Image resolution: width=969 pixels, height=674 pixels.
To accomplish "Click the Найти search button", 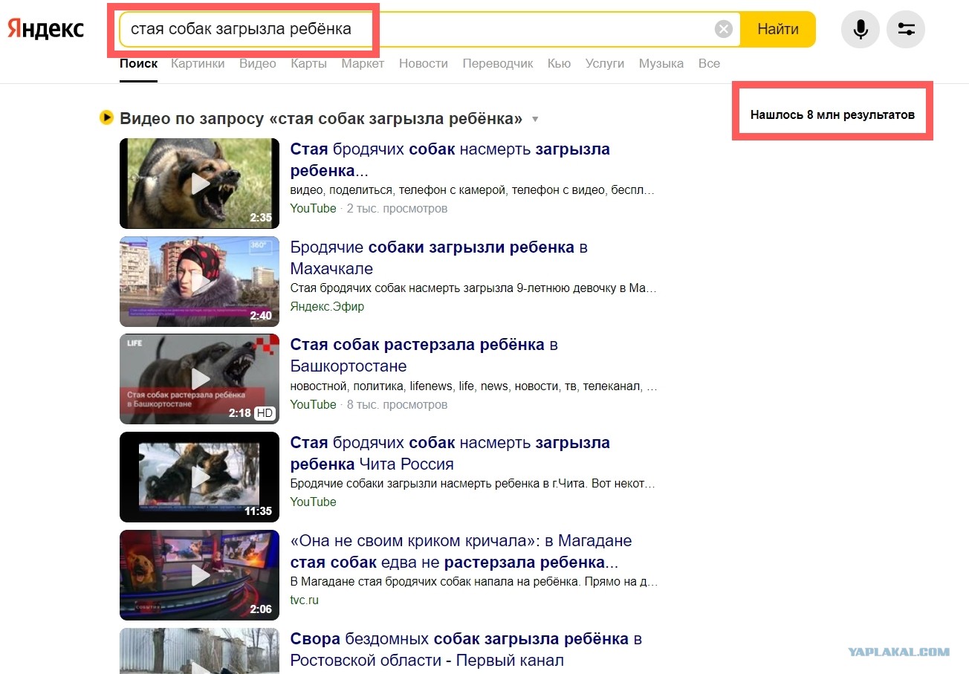I will [778, 29].
